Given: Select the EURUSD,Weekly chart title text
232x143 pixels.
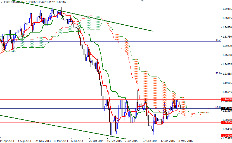Looking at the screenshot, I should [14, 2].
